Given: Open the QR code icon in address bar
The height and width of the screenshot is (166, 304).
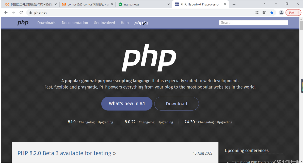Looking at the screenshot, I should coord(257,13).
